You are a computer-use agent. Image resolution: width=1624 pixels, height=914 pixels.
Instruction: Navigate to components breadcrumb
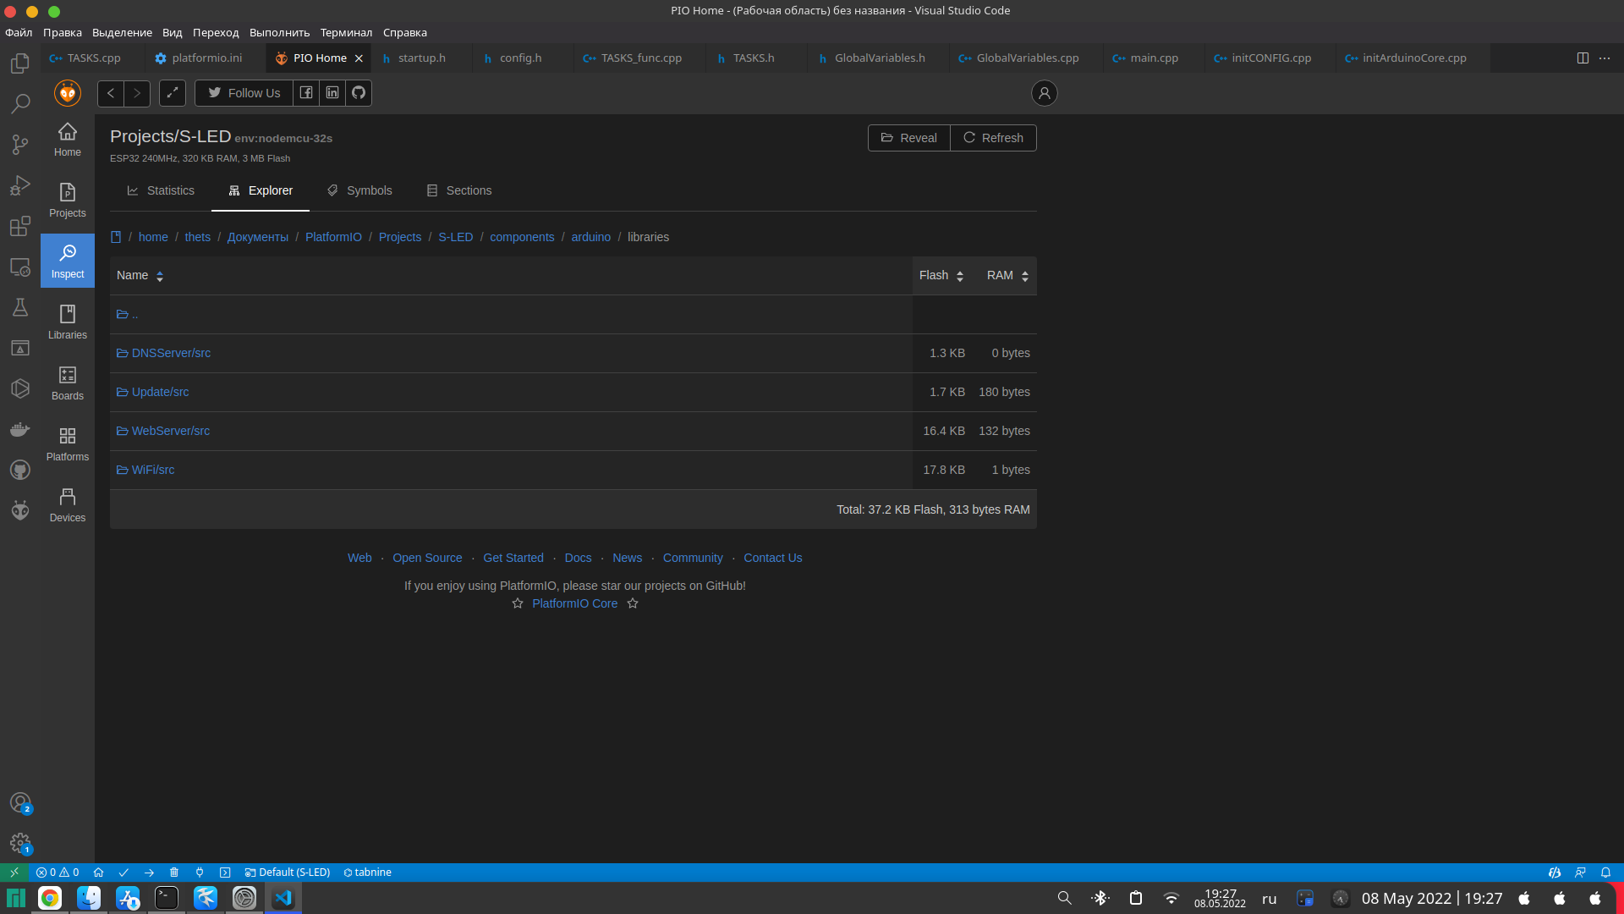[522, 238]
